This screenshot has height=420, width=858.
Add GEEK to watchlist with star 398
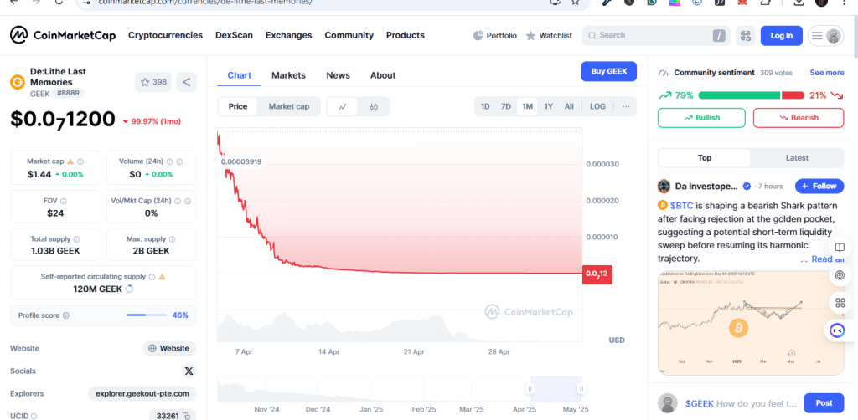(x=153, y=82)
